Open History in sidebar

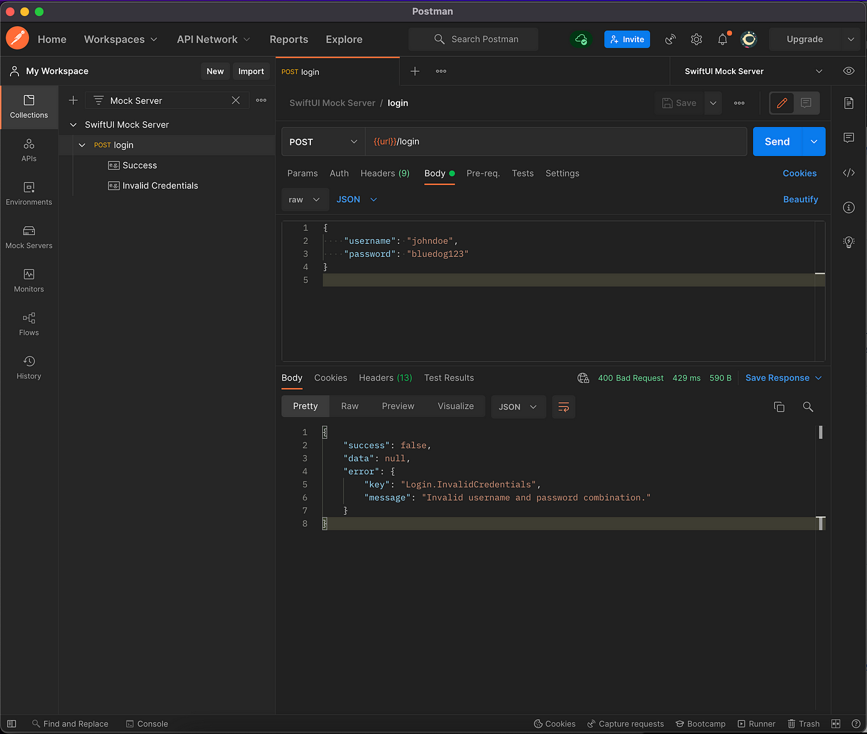coord(29,367)
